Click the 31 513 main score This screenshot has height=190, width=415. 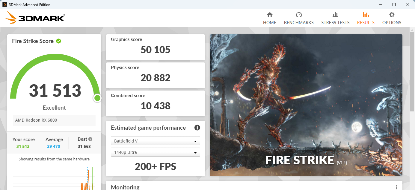pyautogui.click(x=55, y=91)
